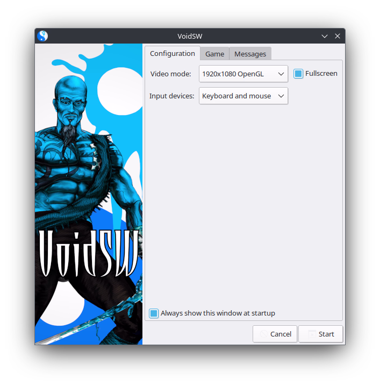380x386 pixels.
Task: Switch to the Game tab
Action: [x=214, y=54]
